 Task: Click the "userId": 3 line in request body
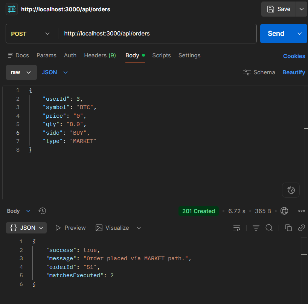[63, 99]
